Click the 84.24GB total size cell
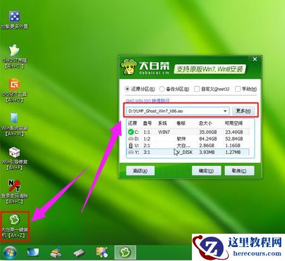The height and width of the screenshot is (261, 285). (x=208, y=139)
